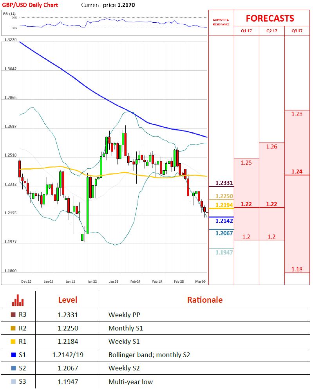Click the red bar chart icon in table header
This screenshot has height=390, width=313.
(18, 300)
